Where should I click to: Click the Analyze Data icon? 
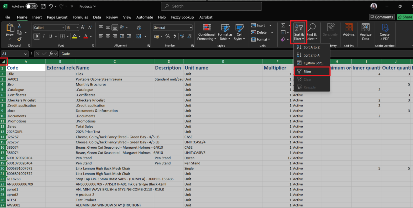tap(365, 32)
